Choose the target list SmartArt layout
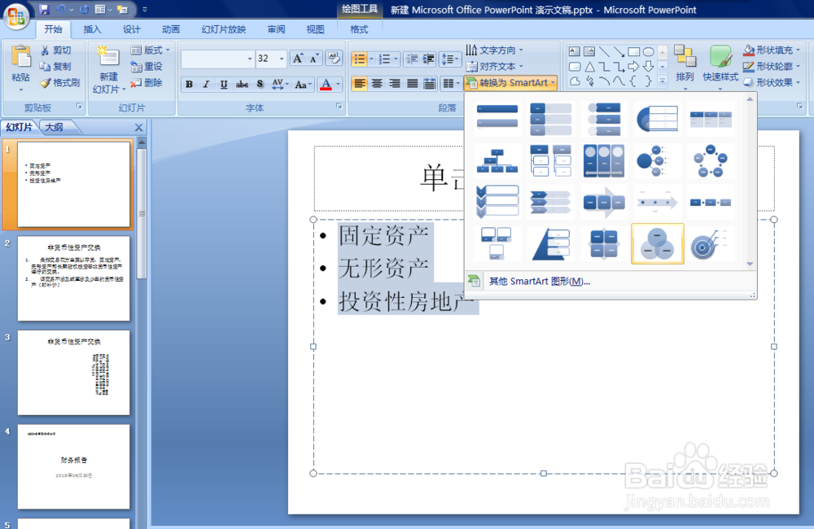 710,244
